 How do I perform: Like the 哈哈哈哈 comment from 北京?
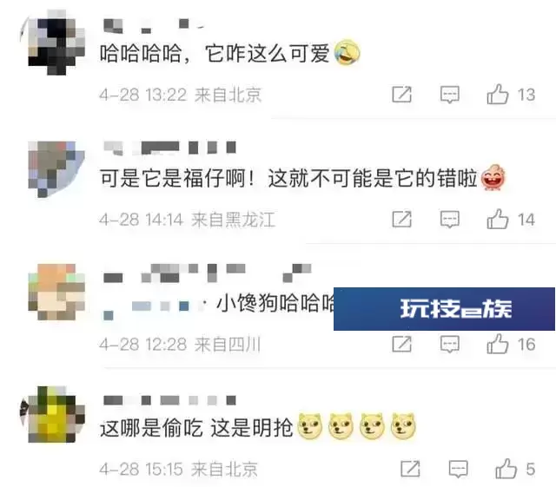pyautogui.click(x=498, y=95)
